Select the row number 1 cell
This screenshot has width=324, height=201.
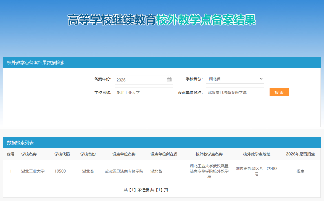[x=11, y=171]
